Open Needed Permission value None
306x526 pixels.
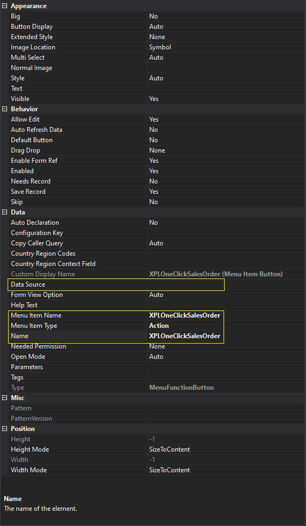(226, 346)
